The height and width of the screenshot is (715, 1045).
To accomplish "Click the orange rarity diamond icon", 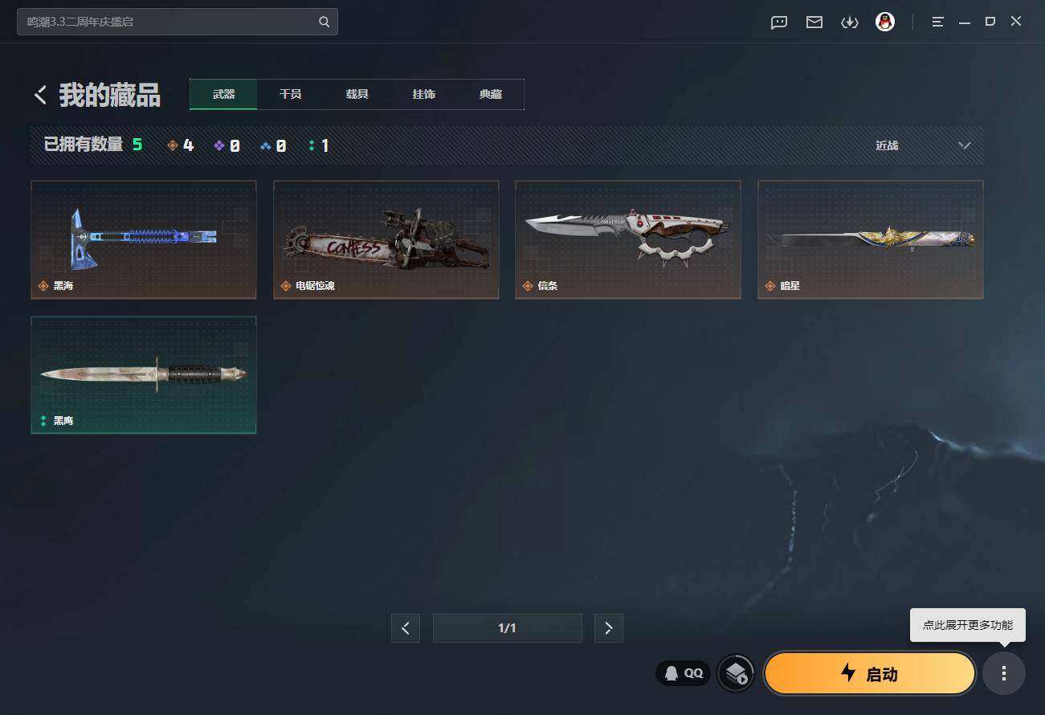I will [173, 145].
